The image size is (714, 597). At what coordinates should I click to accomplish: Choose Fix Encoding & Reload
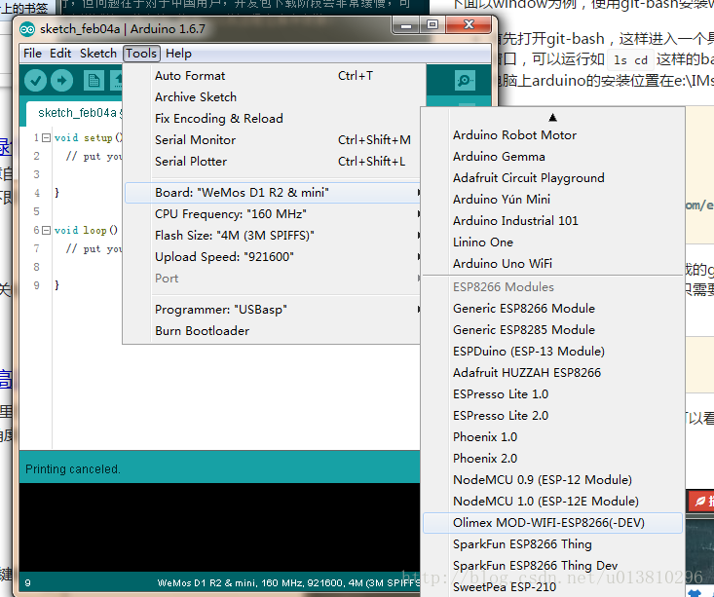point(273,119)
